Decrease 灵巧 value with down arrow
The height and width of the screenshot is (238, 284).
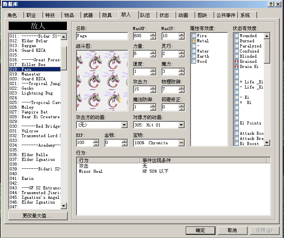(181, 55)
